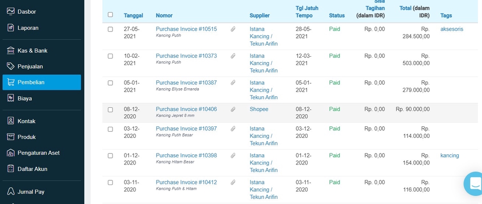Open Daftar Akun from sidebar
Image resolution: width=482 pixels, height=204 pixels.
32,169
